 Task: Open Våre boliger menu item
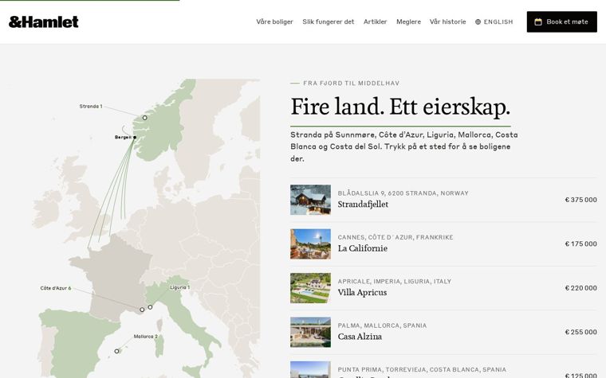274,22
